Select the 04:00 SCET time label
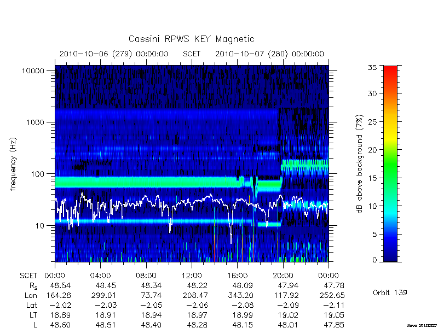This screenshot has width=438, height=328. (101, 276)
